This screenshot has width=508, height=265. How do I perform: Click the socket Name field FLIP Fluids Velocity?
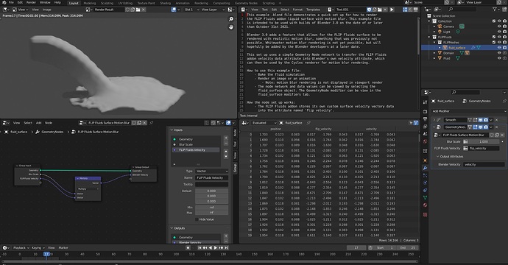[211, 177]
